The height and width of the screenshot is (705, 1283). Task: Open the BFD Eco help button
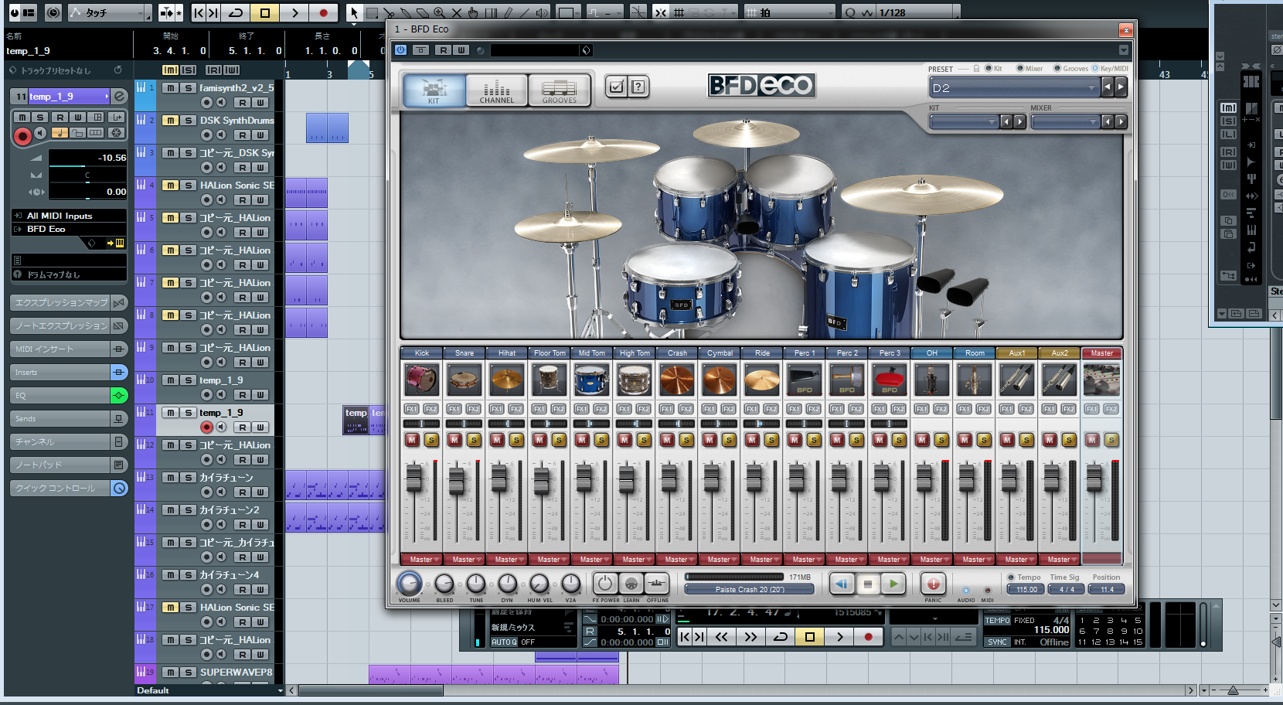pos(638,87)
